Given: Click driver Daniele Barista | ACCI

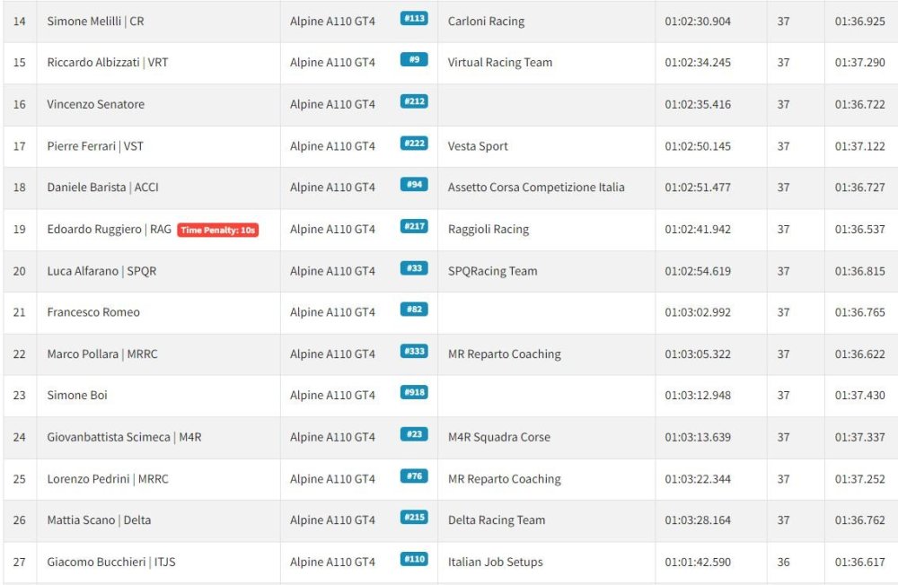Looking at the screenshot, I should point(102,188).
